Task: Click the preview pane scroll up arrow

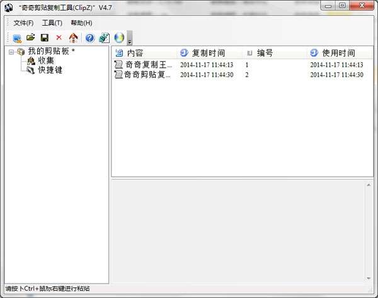Action: (x=369, y=185)
